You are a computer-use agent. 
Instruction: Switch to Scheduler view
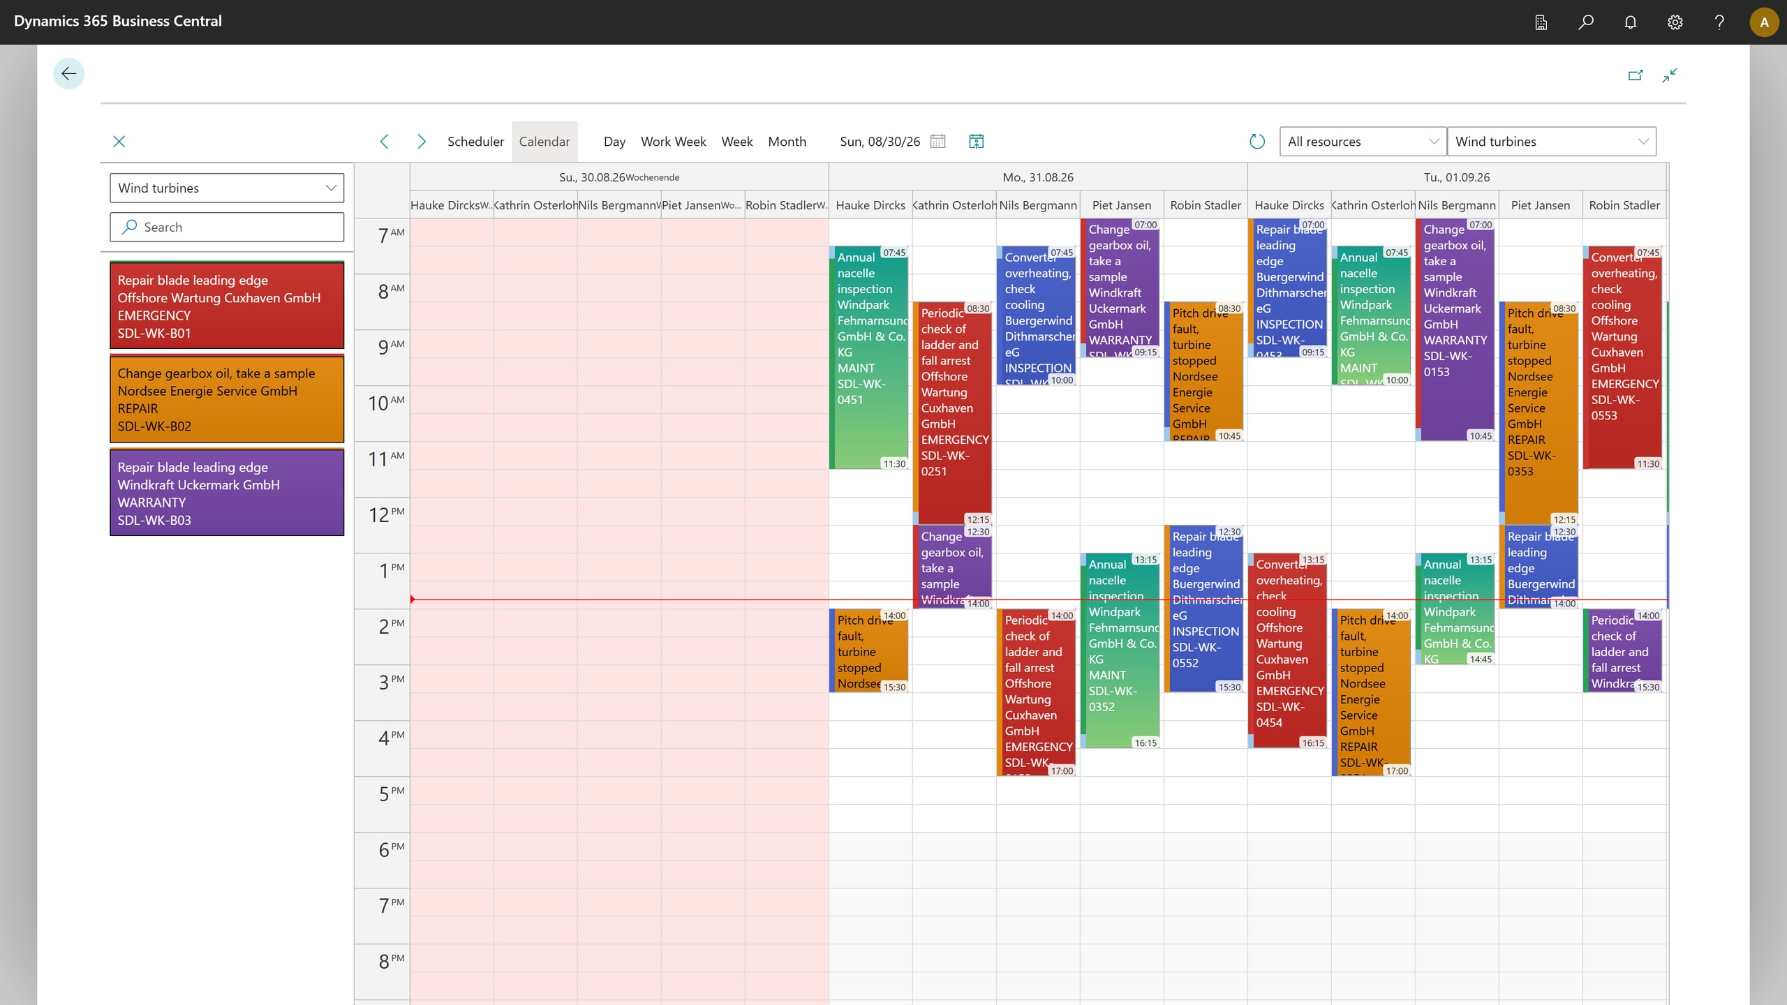pyautogui.click(x=475, y=141)
